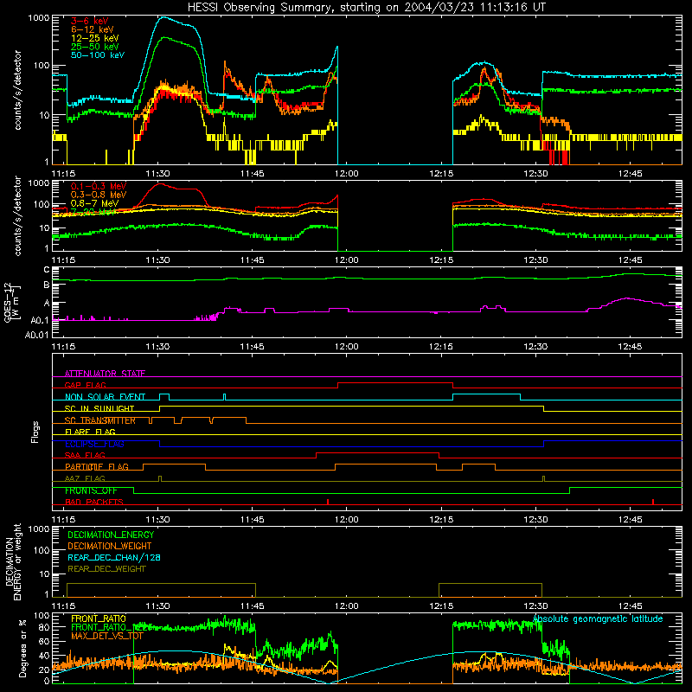The image size is (692, 692).
Task: Click the 11:30 tick label below GOES panel
Action: [x=157, y=347]
